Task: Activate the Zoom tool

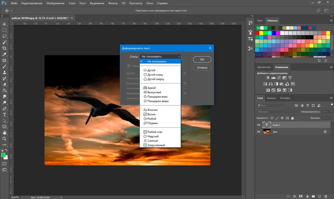Action: (x=4, y=139)
